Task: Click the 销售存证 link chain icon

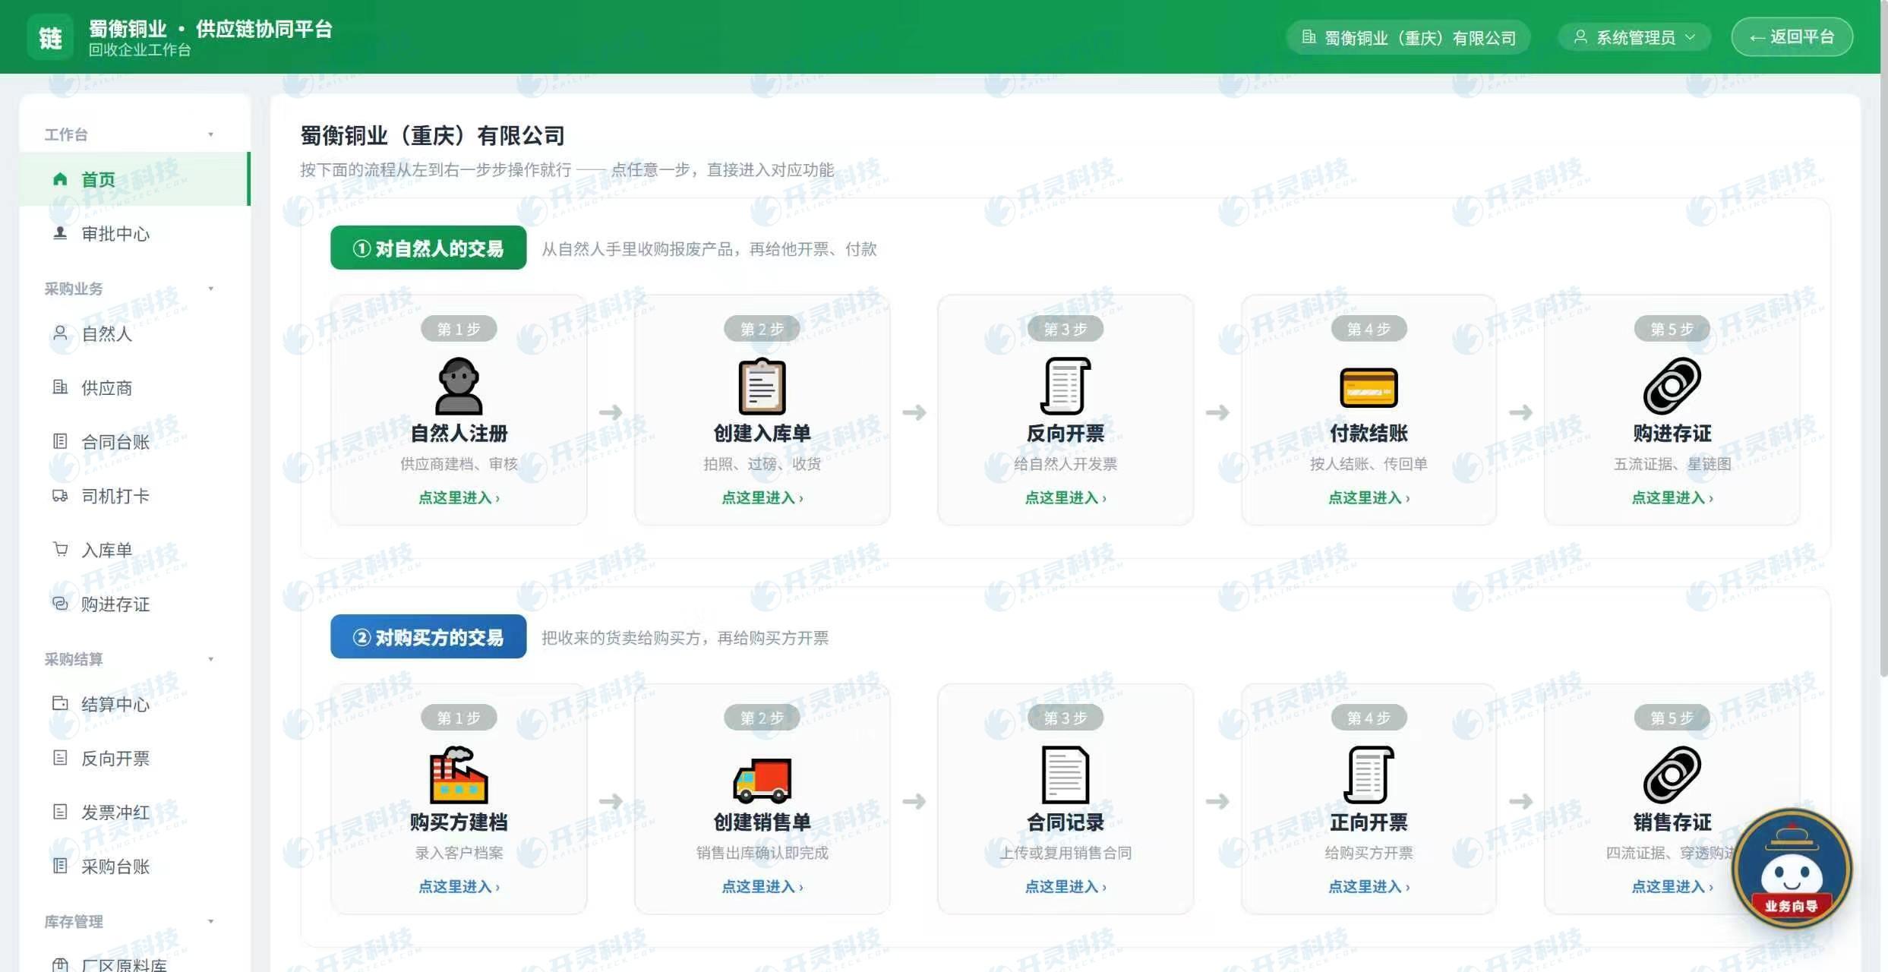Action: tap(1672, 775)
